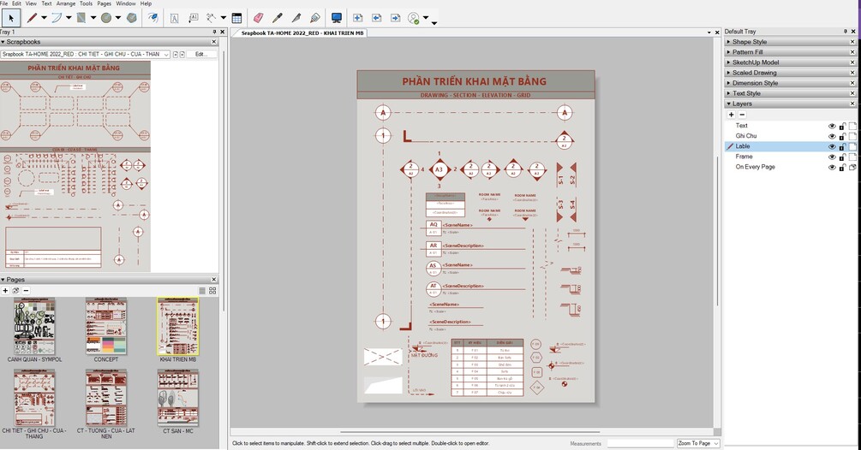Hide the On Every Page layer

pos(832,168)
